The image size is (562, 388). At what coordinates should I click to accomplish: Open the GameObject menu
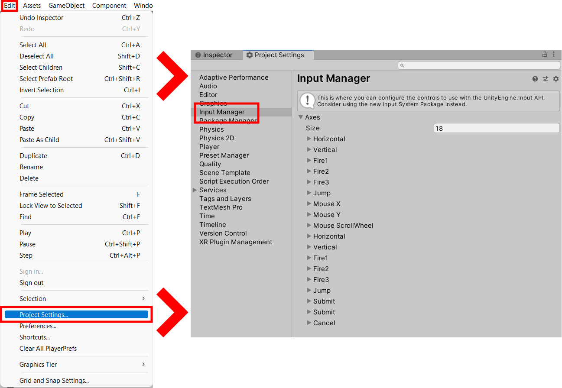[67, 6]
